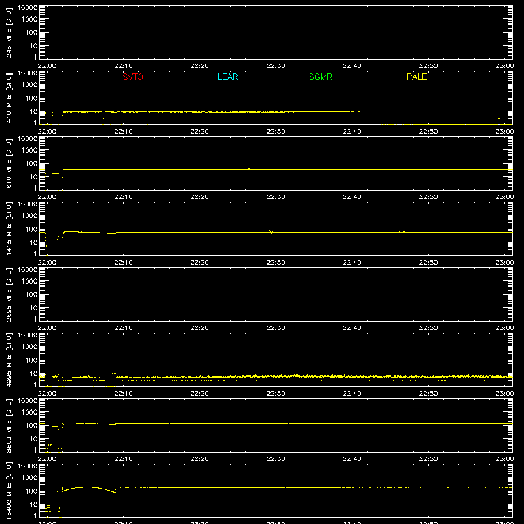Click 22:00 time label below 8800 MHz plot
Viewport: 524px width, 524px height.
(47, 459)
